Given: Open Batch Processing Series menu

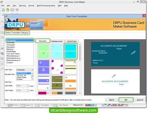Looking at the screenshot, I should click(46, 6).
